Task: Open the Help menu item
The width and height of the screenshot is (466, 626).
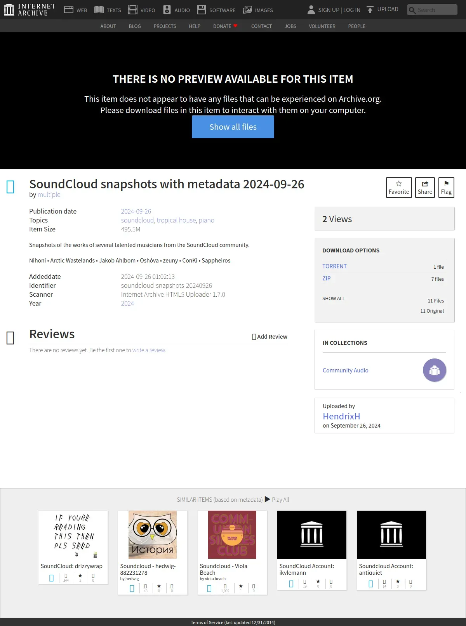Action: pyautogui.click(x=195, y=26)
